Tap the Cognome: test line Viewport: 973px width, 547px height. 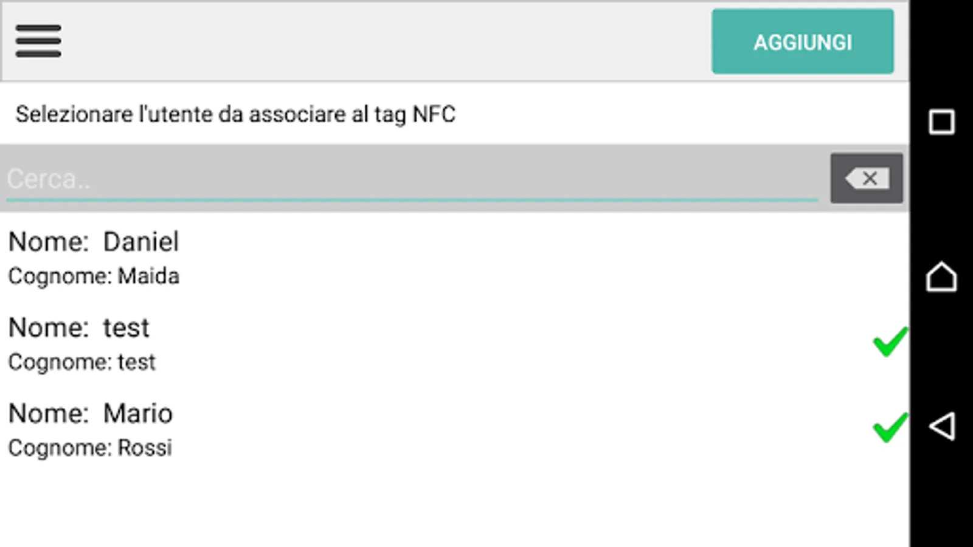pyautogui.click(x=82, y=362)
